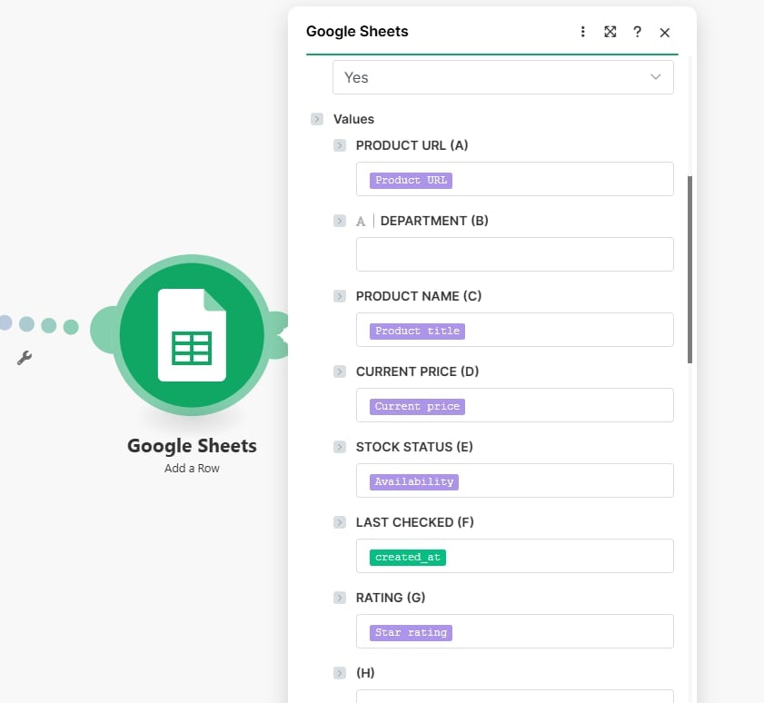Click into the PRODUCT URL (A) field
764x703 pixels.
pyautogui.click(x=515, y=179)
